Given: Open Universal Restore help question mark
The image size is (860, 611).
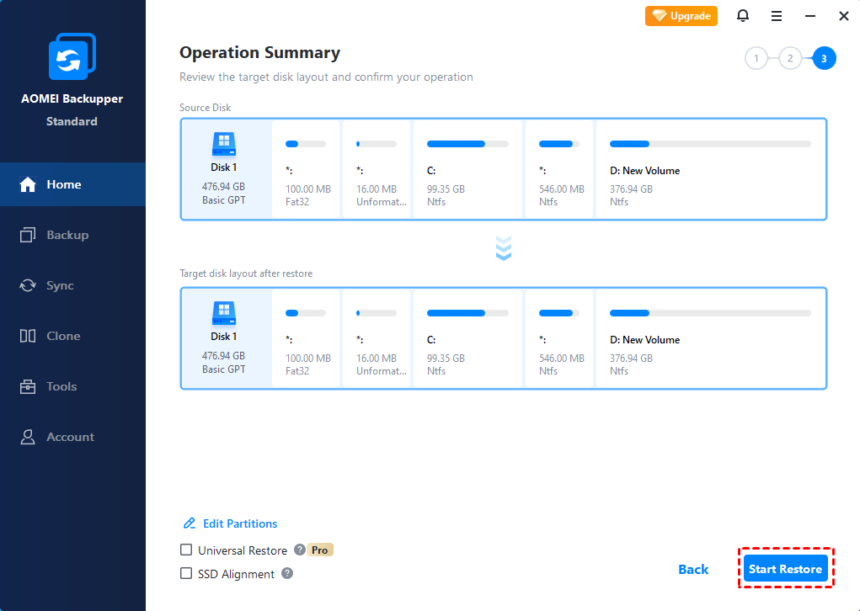Looking at the screenshot, I should [x=300, y=550].
